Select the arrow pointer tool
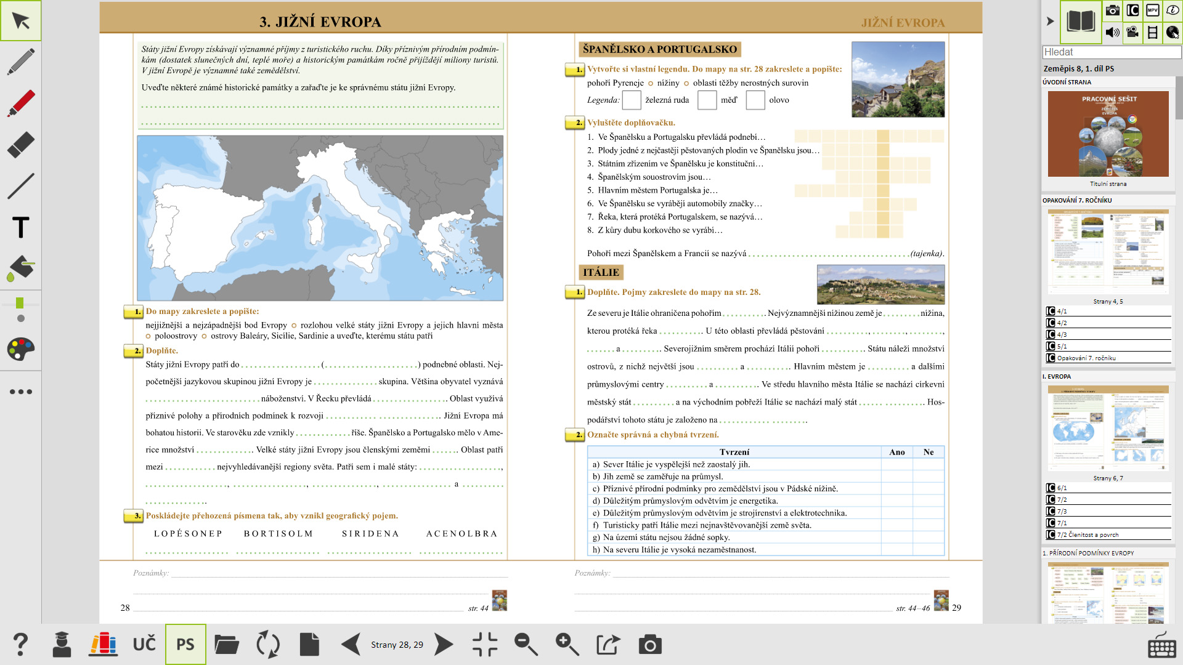 [21, 21]
